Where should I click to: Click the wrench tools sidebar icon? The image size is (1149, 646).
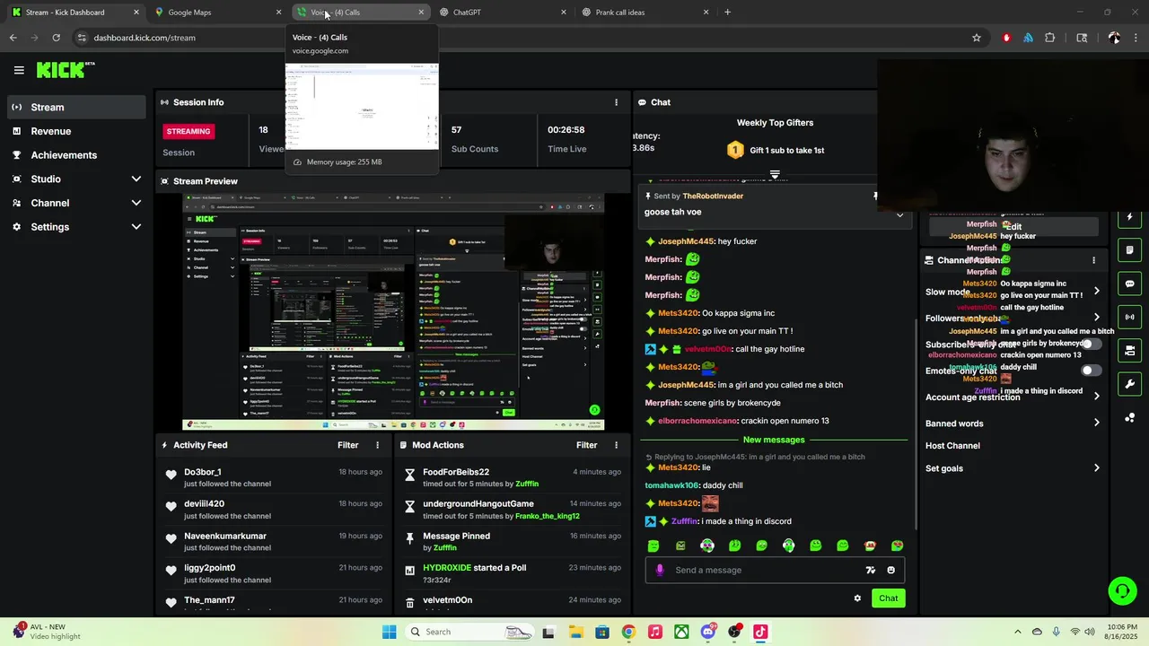(1129, 384)
